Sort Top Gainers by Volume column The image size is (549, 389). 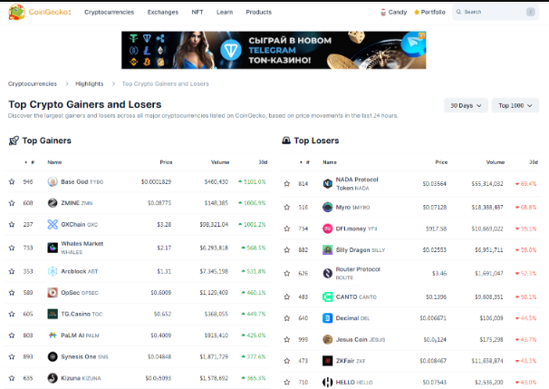click(x=220, y=162)
